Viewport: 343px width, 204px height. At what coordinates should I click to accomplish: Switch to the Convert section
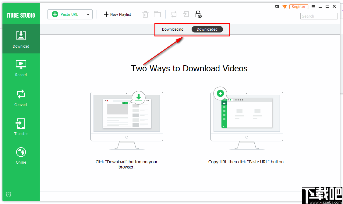pos(21,97)
